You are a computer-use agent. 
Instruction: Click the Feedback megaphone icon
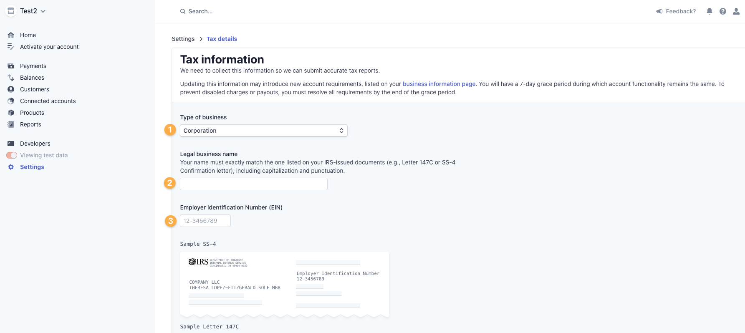pos(659,11)
